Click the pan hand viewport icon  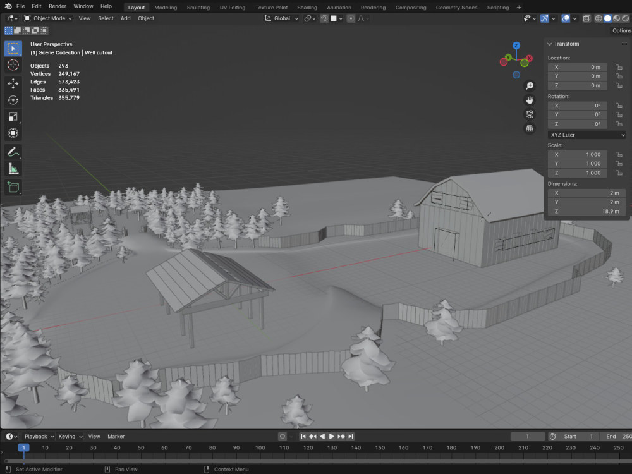[x=529, y=100]
